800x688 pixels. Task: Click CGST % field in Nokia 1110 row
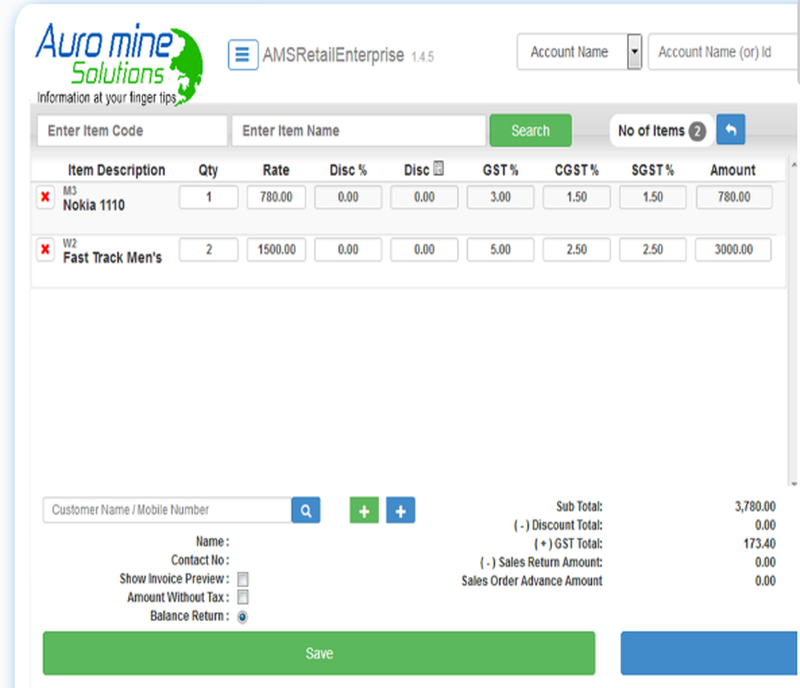pyautogui.click(x=577, y=197)
